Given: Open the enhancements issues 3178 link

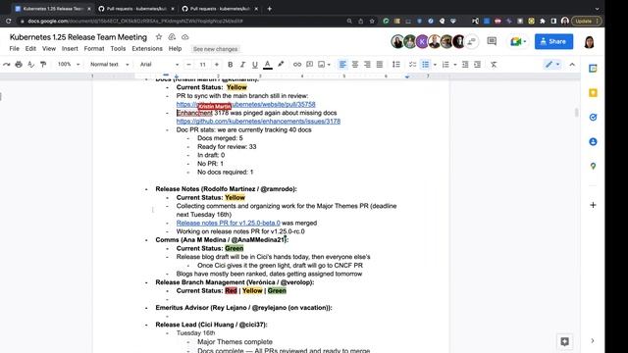Looking at the screenshot, I should point(258,122).
